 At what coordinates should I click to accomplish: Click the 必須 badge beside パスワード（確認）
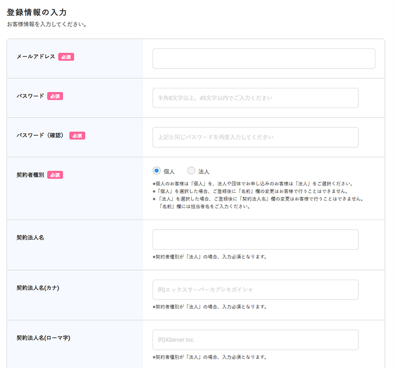tap(77, 136)
